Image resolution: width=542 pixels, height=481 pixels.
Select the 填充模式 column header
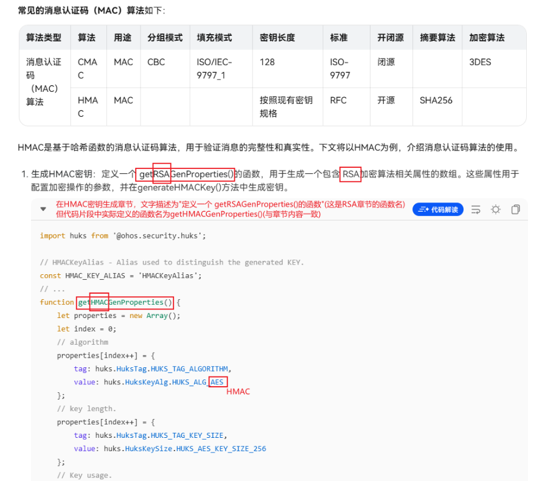[214, 38]
